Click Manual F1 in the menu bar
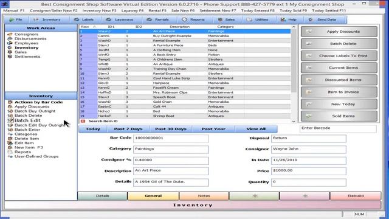This screenshot has width=389, height=219. [14, 11]
